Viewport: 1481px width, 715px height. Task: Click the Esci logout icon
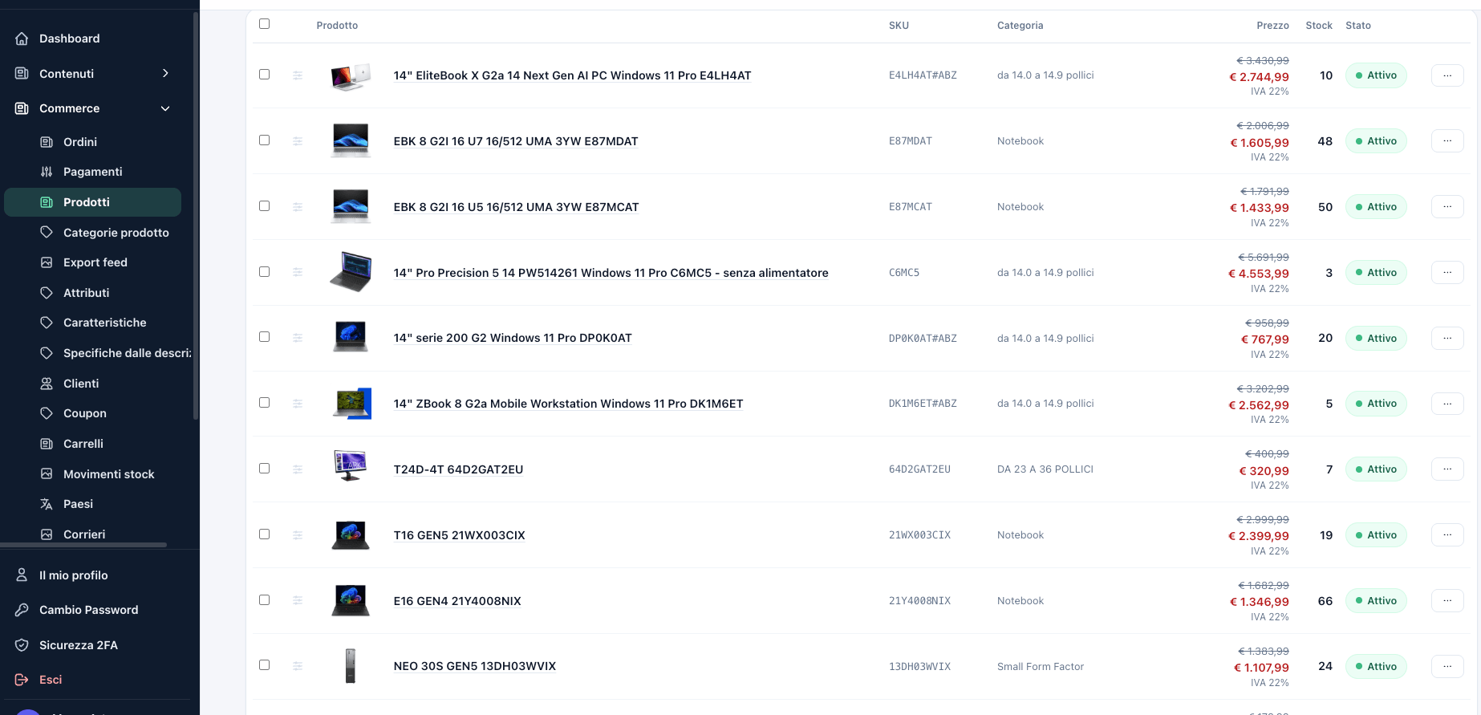coord(22,680)
